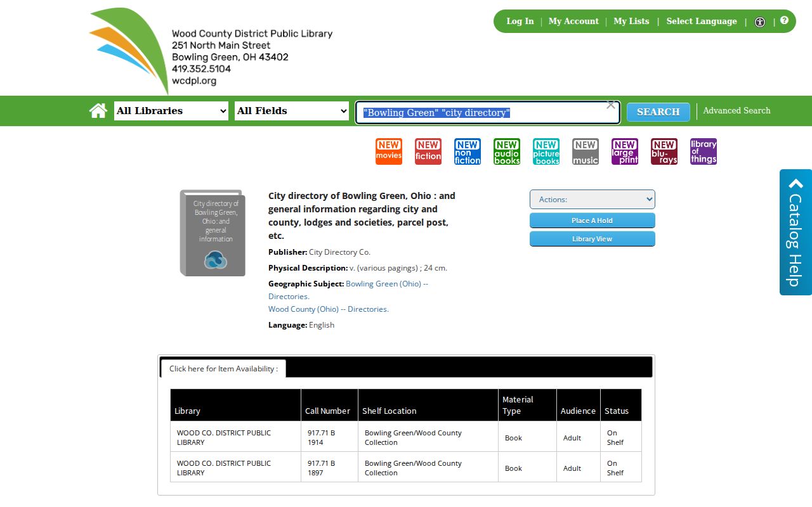Viewport: 812px width, 507px height.
Task: Select the Click here for Item Availability tab
Action: [x=223, y=368]
